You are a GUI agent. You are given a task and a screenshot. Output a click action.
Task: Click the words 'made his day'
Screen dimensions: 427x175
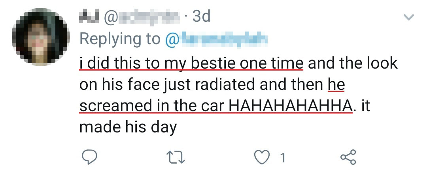click(128, 127)
